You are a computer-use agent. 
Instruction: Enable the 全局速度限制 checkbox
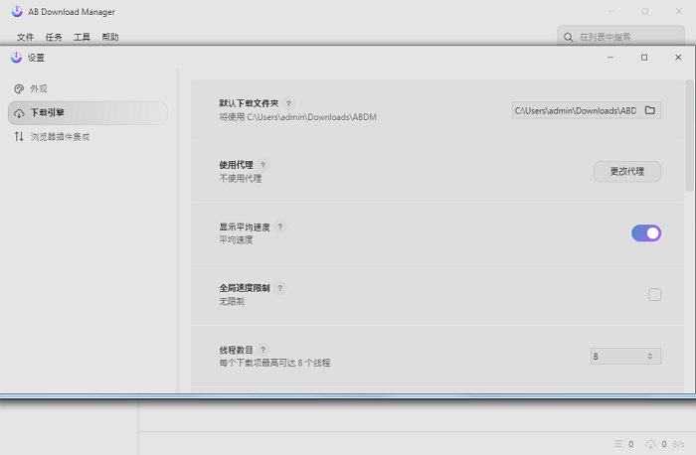654,294
